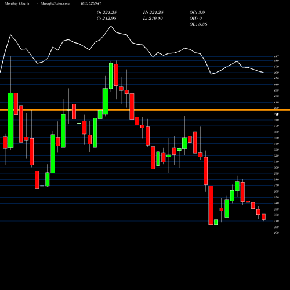This screenshot has width=290, height=290.
Task: Click the 'OH: 0' value
Action: pyautogui.click(x=195, y=18)
